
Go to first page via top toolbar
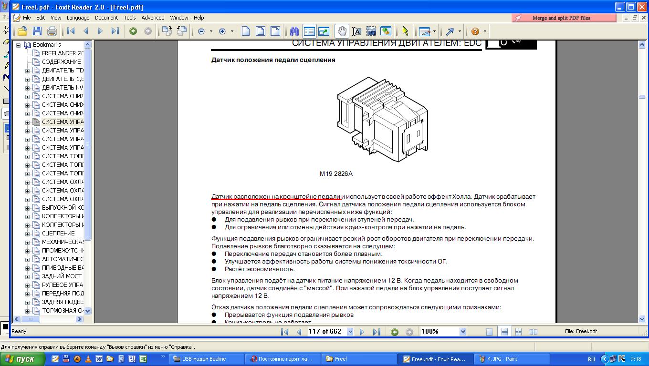(x=71, y=31)
